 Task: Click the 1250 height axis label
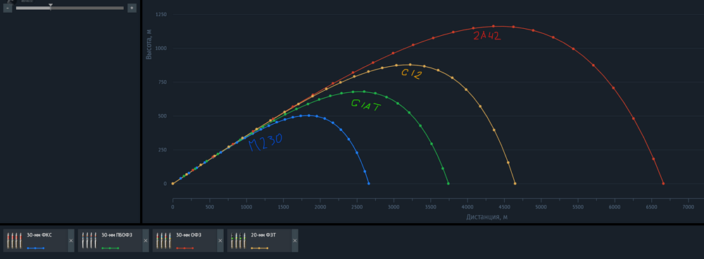click(161, 14)
